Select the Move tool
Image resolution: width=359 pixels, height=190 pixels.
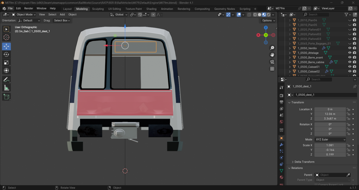coord(6,46)
